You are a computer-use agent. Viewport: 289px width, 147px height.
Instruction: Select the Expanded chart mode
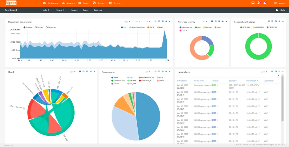point(47,27)
